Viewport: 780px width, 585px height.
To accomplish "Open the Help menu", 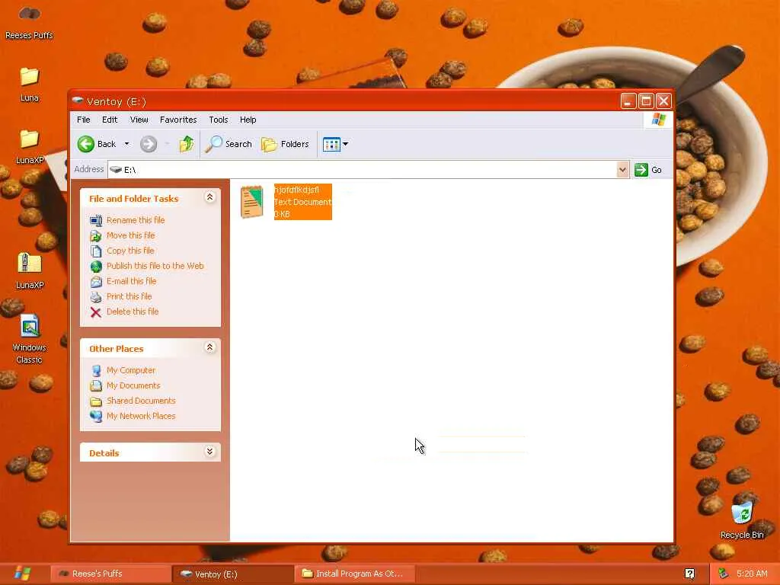I will pyautogui.click(x=248, y=120).
